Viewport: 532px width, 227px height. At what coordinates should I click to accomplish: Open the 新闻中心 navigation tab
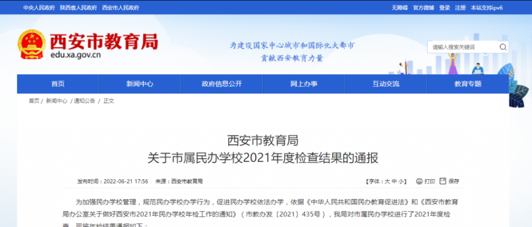click(140, 84)
